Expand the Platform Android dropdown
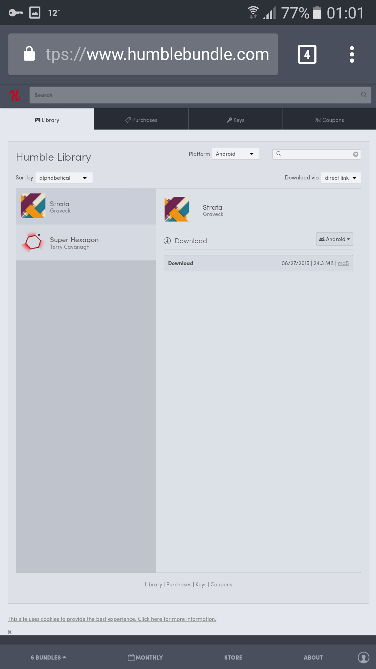 coord(235,154)
